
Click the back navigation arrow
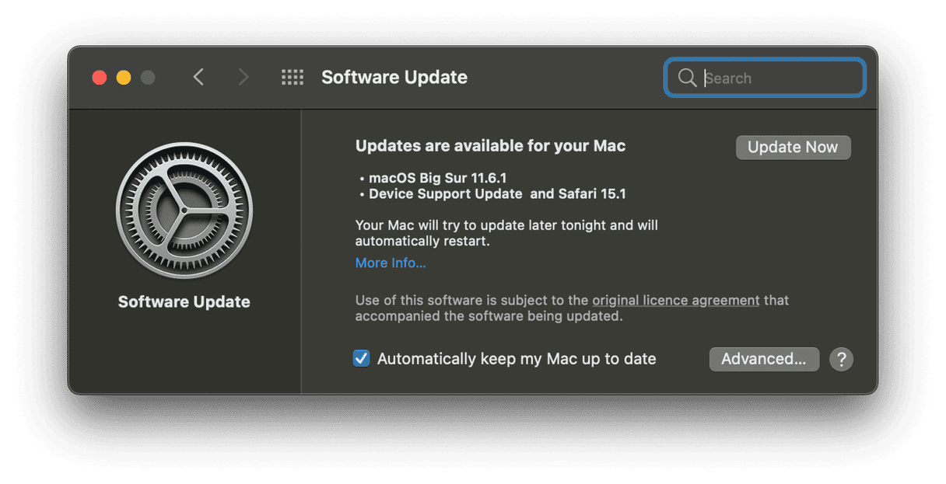tap(198, 77)
